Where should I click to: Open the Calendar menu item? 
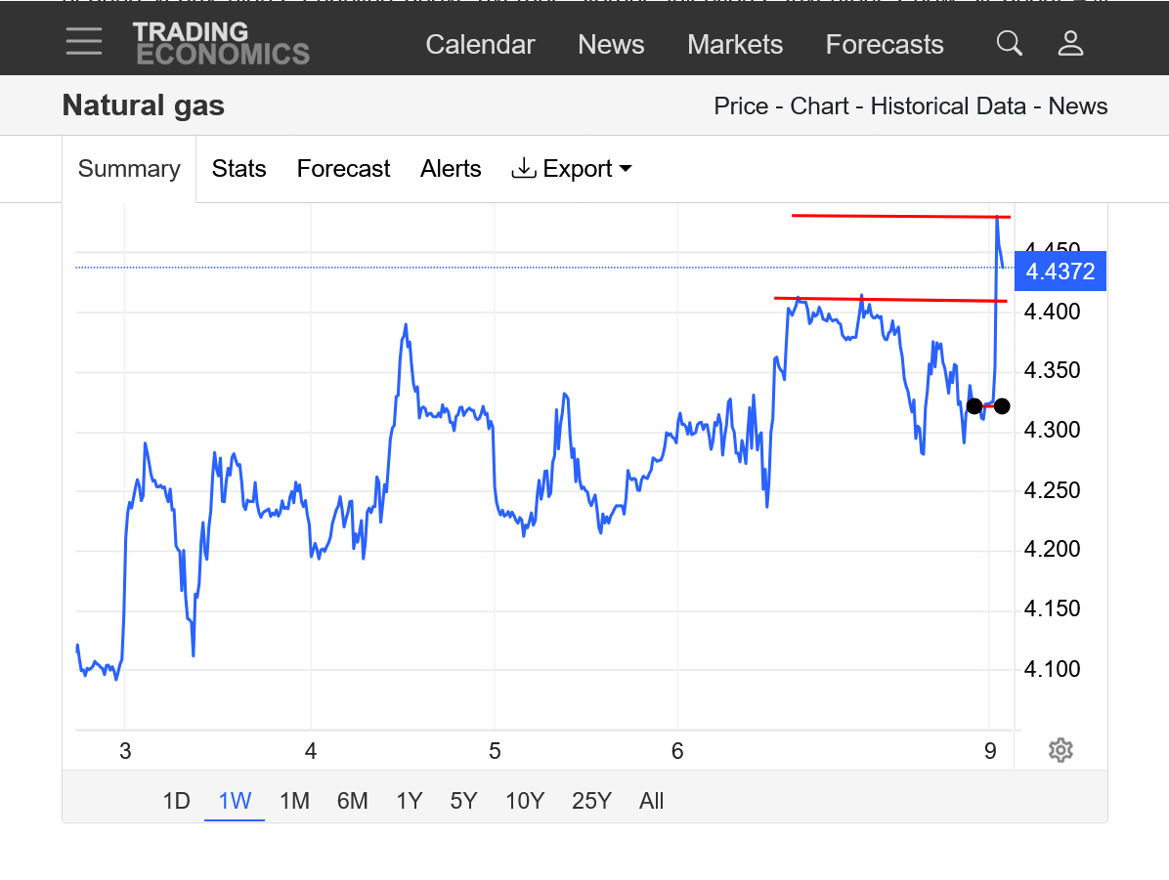480,45
